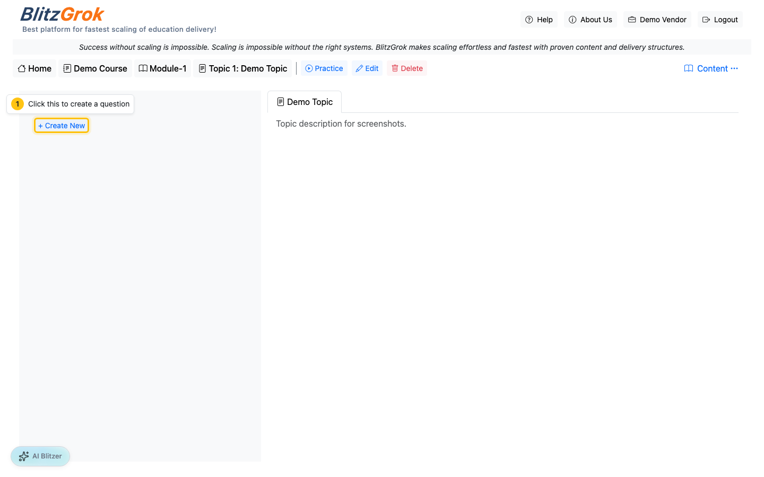The image size is (764, 477).
Task: Open the Module-1 breadcrumb
Action: [x=162, y=68]
